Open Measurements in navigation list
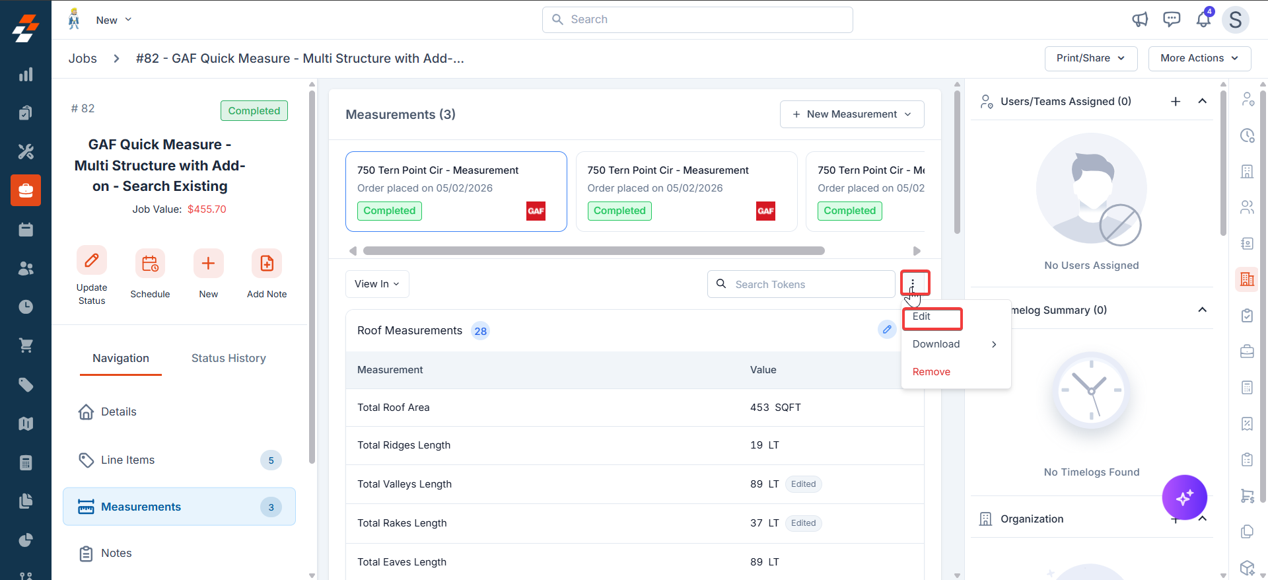The image size is (1268, 580). (179, 507)
